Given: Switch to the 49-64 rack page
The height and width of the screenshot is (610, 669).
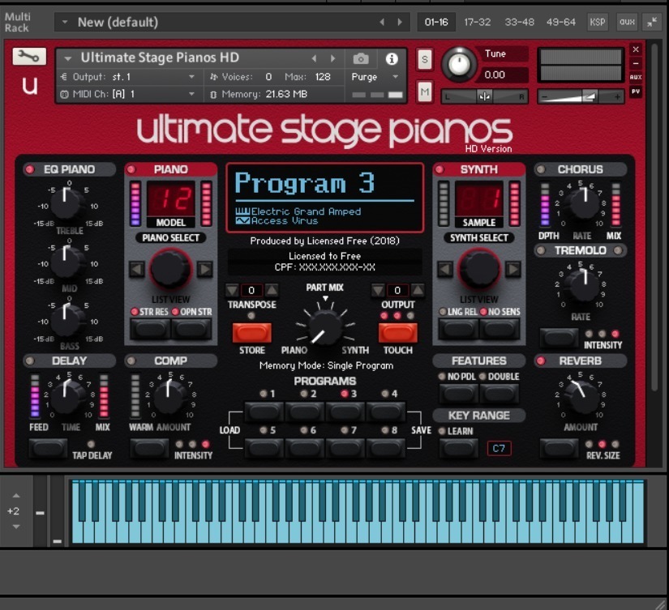Looking at the screenshot, I should [561, 22].
